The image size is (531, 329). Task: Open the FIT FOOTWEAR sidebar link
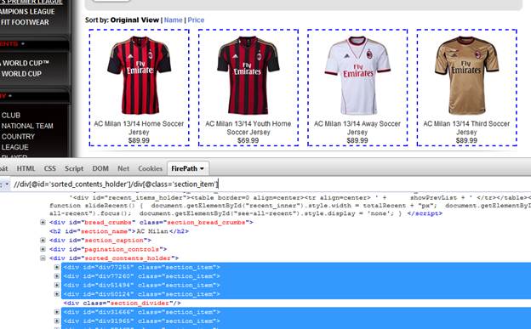(25, 22)
